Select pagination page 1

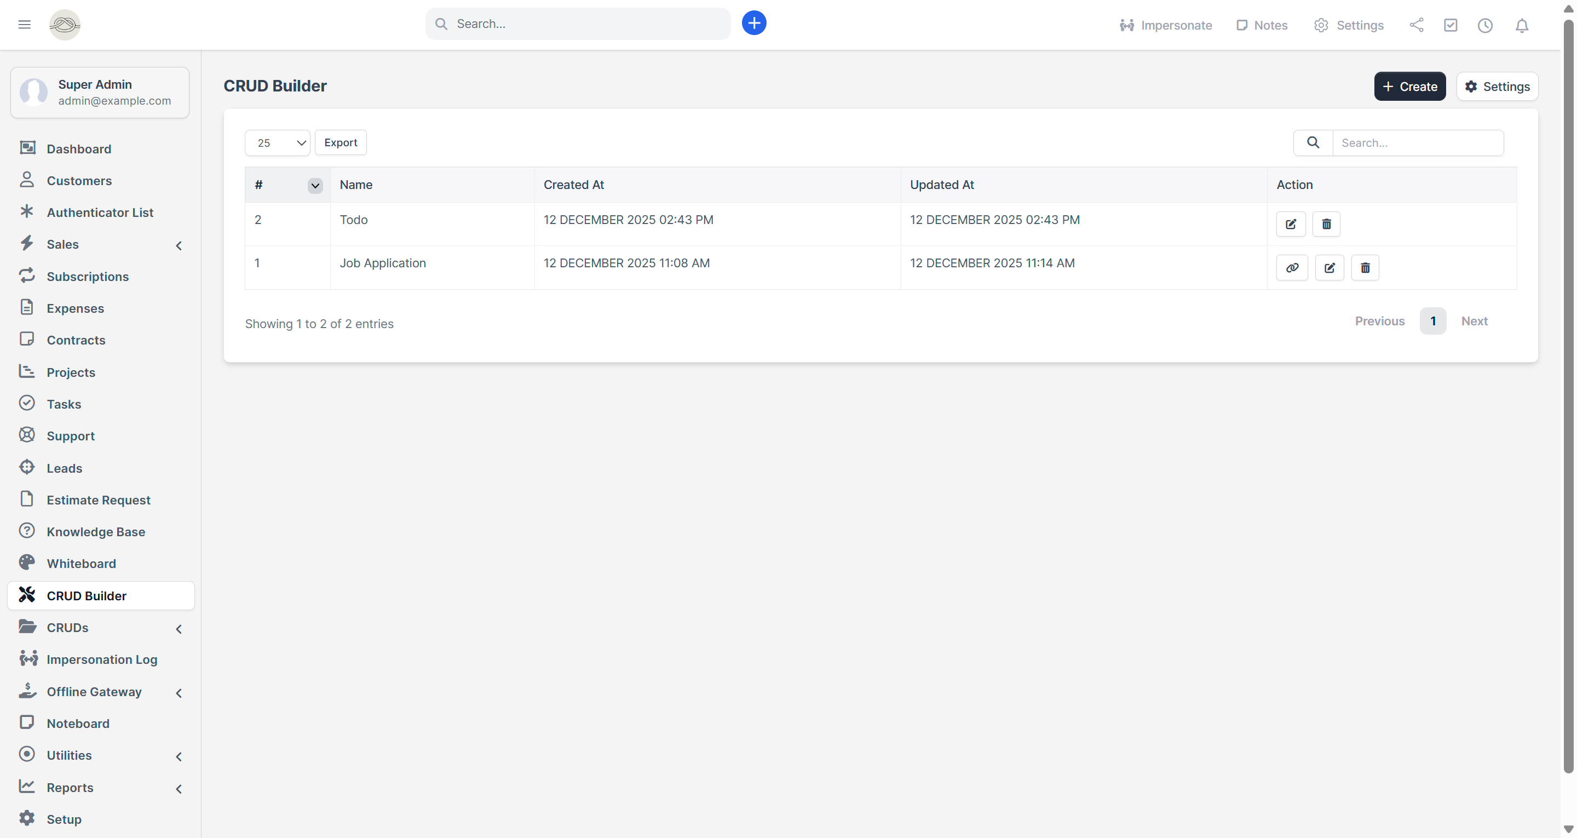click(1432, 321)
